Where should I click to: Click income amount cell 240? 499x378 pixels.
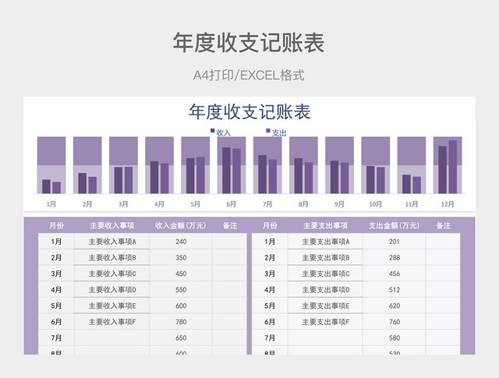pyautogui.click(x=181, y=242)
